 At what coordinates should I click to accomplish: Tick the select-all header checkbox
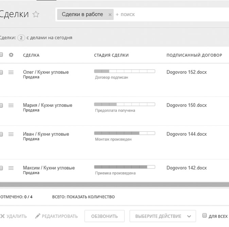click(x=1, y=55)
